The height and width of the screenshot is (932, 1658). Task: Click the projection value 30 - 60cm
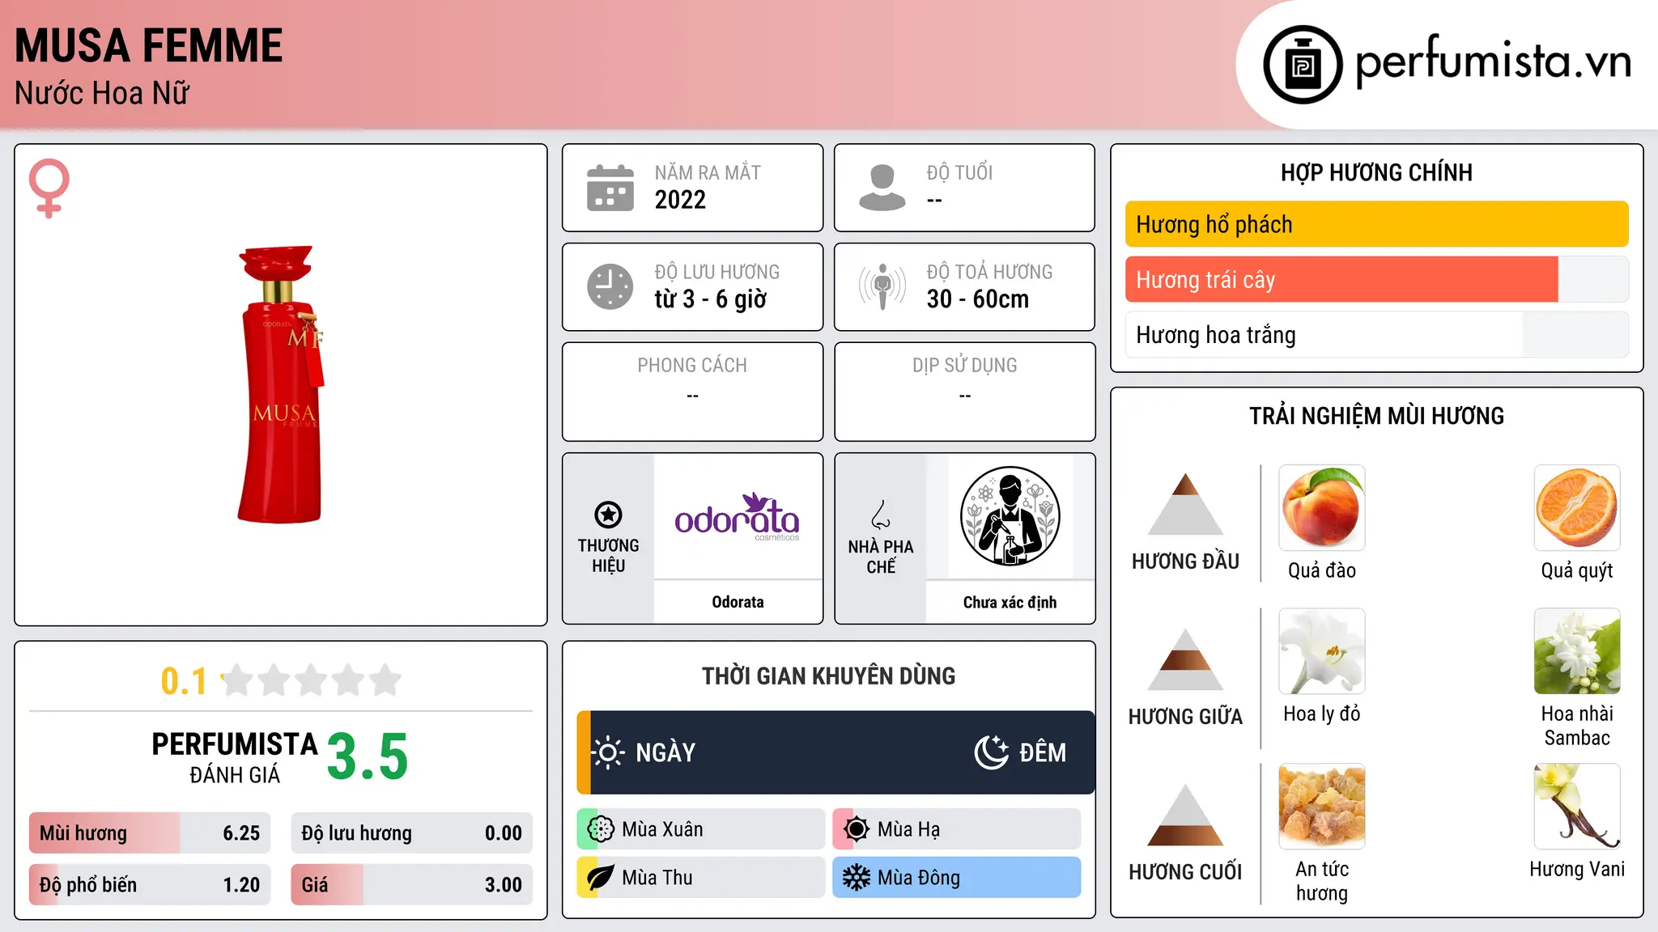[978, 299]
